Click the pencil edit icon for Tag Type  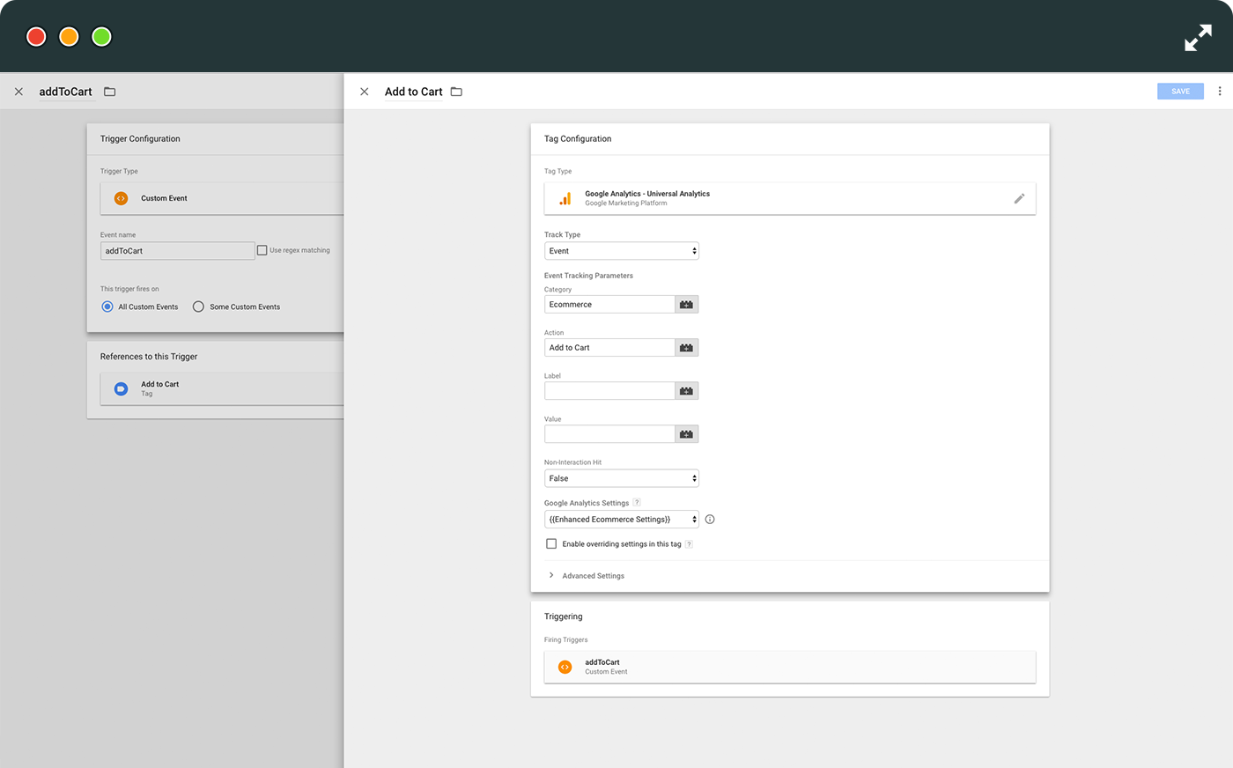tap(1018, 199)
